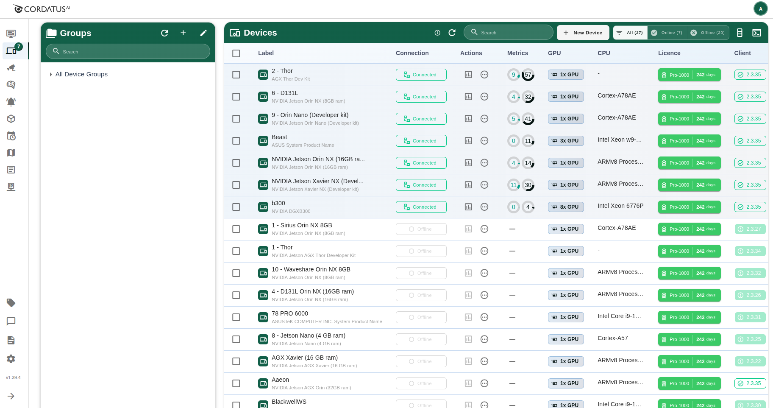773x408 pixels.
Task: Open the 4 - D131L Orin NX (16GB ram) device
Action: [313, 291]
